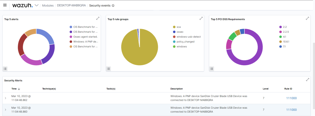315x116 pixels.
Task: Open rule 111000 link in 11:04:48.862 row
Action: coord(291,98)
